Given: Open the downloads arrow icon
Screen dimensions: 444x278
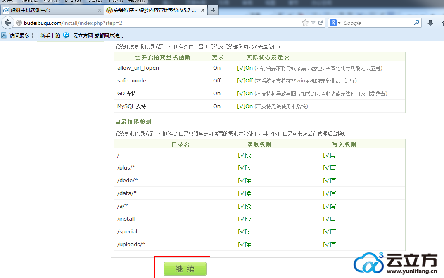Looking at the screenshot, I should (430, 23).
